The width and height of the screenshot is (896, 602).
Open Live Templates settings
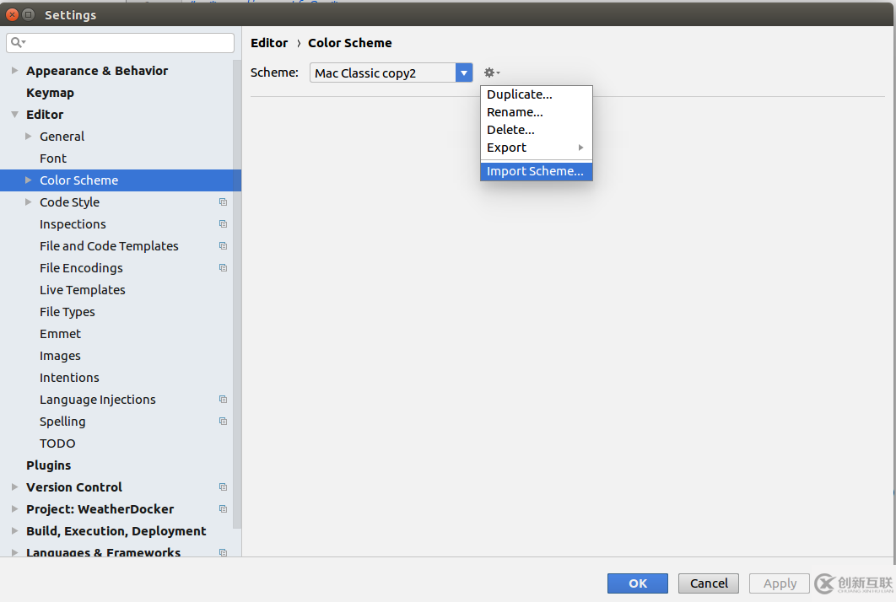83,289
